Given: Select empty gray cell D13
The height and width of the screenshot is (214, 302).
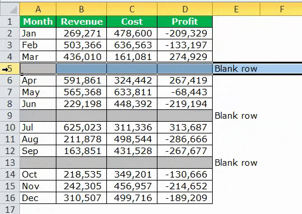Looking at the screenshot, I should (184, 163).
